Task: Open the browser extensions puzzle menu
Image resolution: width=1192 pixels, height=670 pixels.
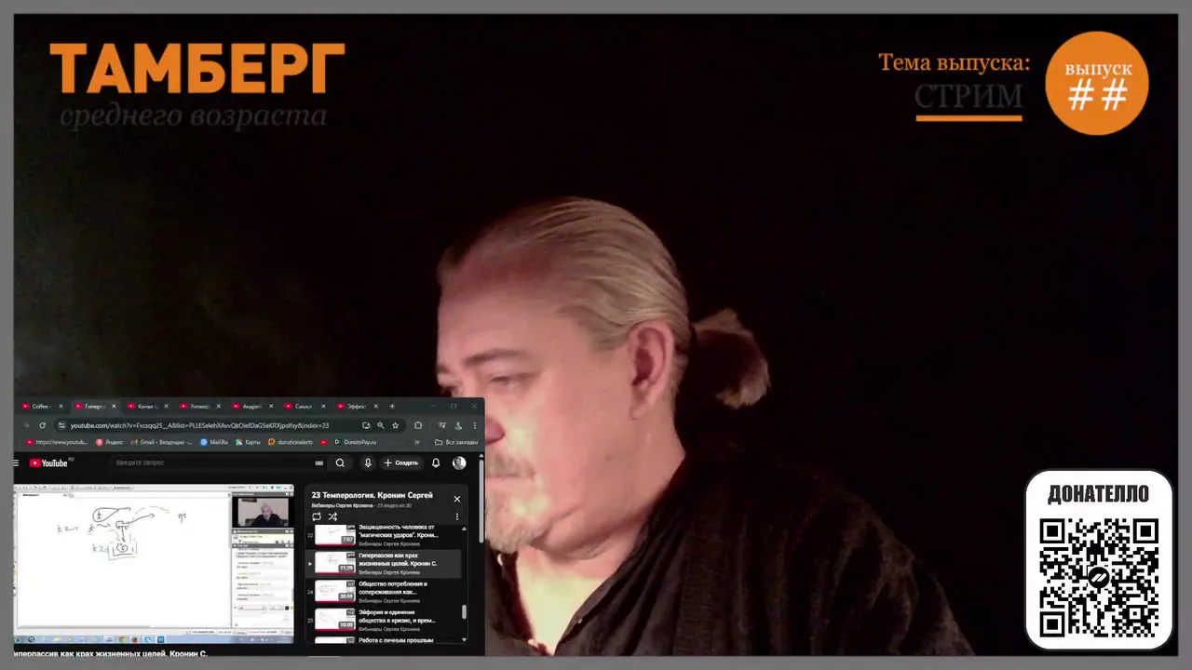Action: pos(418,425)
